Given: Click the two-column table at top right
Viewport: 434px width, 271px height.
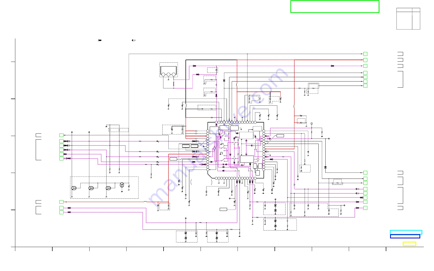Looking at the screenshot, I should [x=408, y=19].
